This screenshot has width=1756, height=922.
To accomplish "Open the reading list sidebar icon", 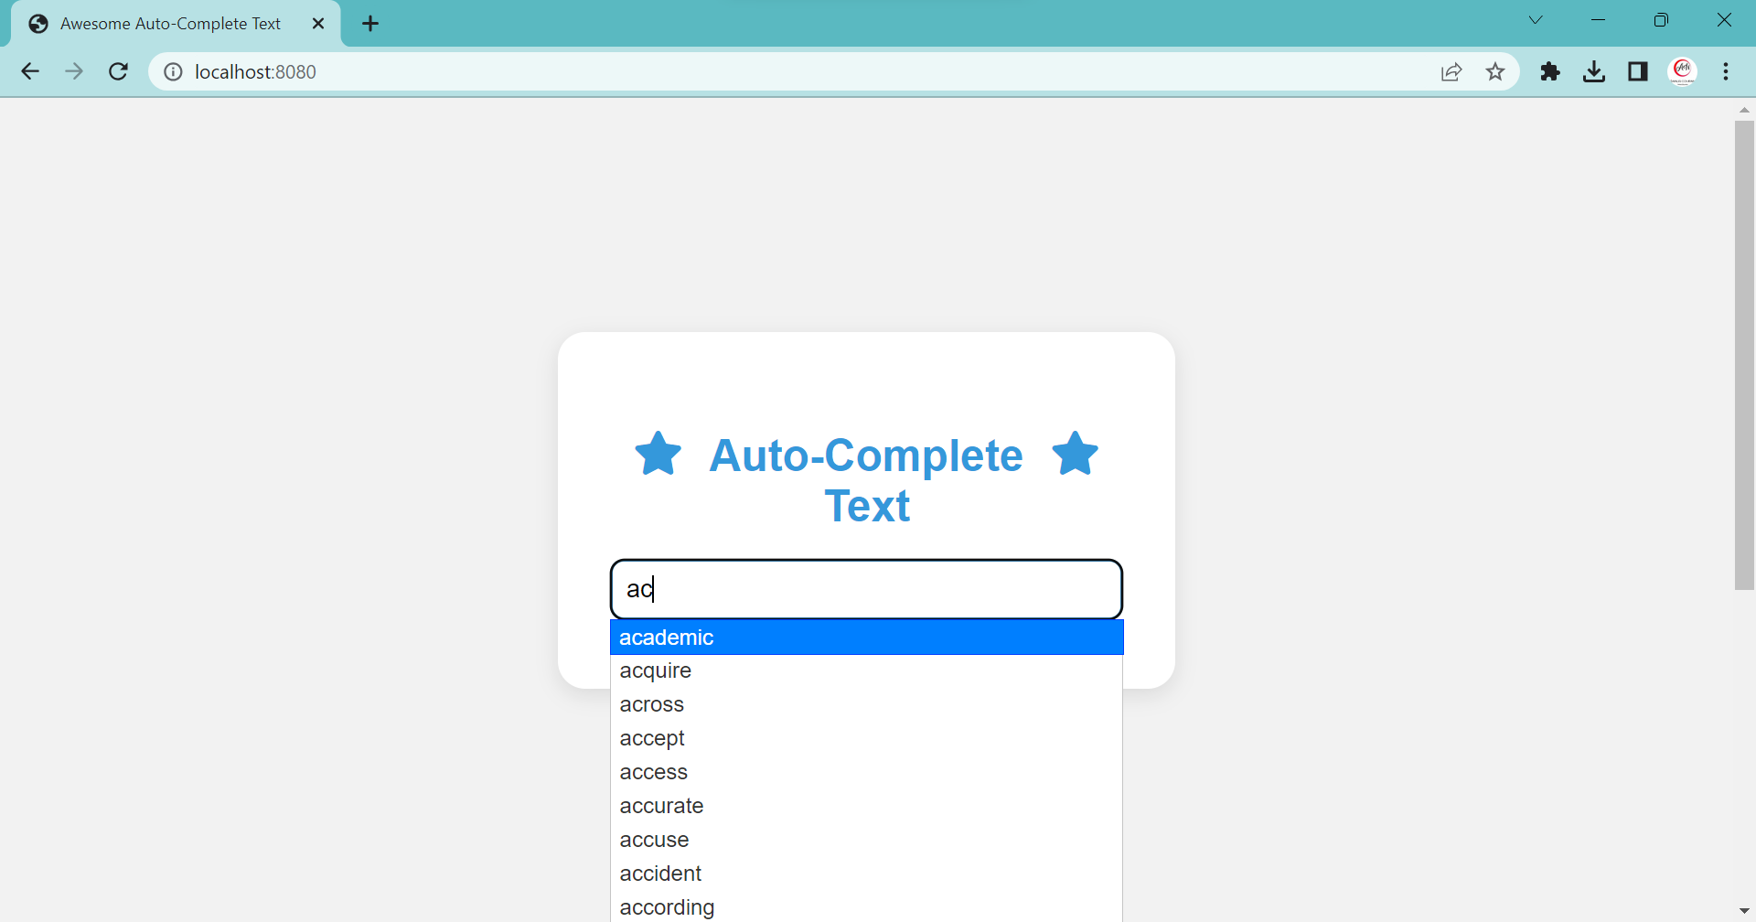I will point(1638,71).
